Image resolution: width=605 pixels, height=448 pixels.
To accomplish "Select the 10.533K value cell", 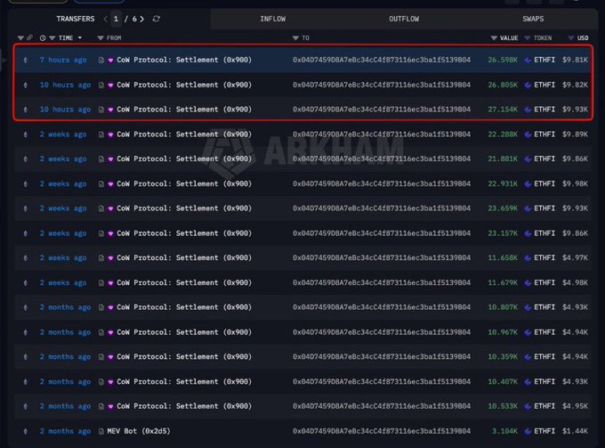I will (503, 406).
